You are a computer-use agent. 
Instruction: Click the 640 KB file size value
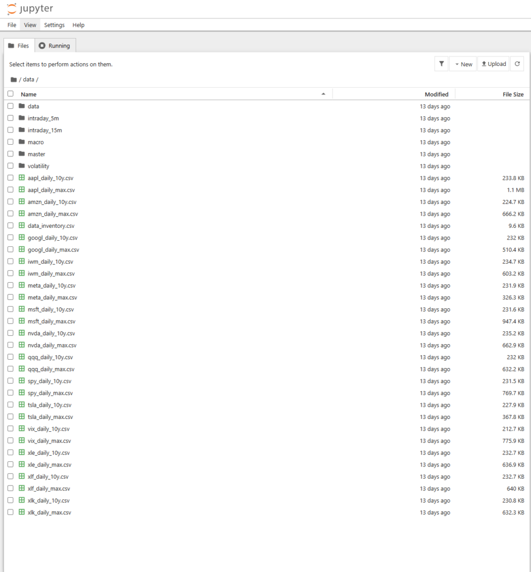[x=515, y=488]
